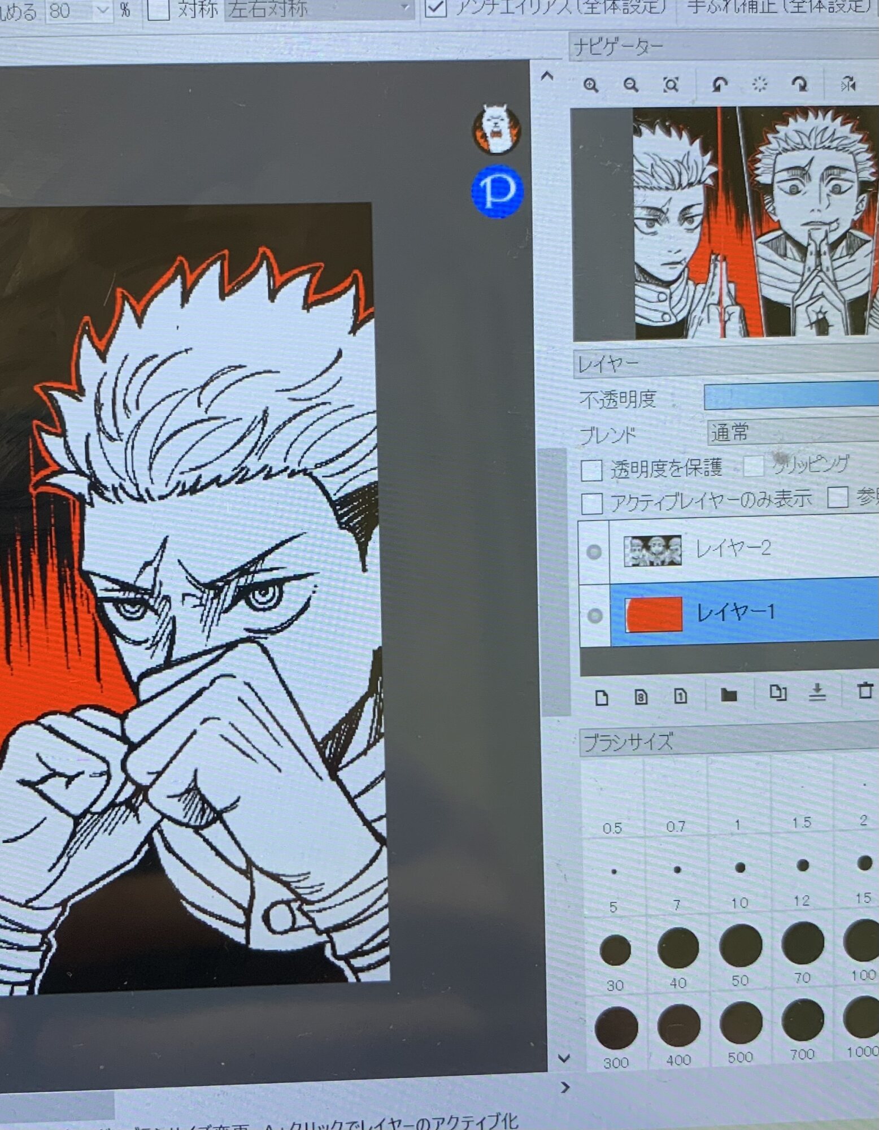Create a new color layer

tap(601, 697)
